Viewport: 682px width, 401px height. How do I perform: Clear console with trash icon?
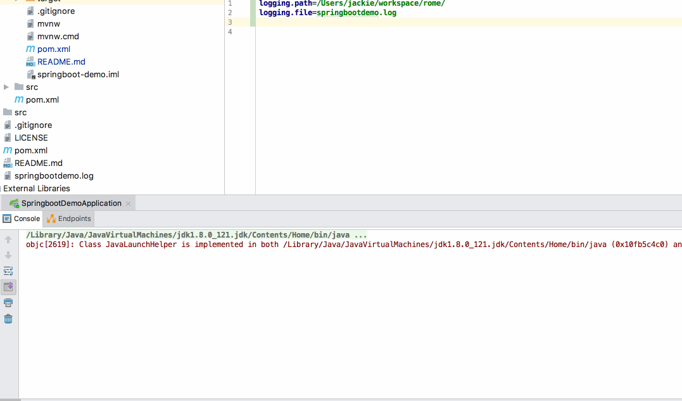(x=8, y=319)
